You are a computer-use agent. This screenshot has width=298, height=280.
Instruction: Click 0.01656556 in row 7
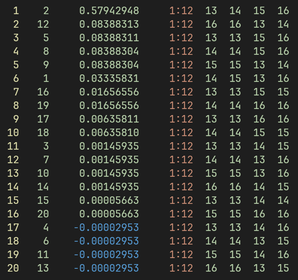pyautogui.click(x=109, y=92)
